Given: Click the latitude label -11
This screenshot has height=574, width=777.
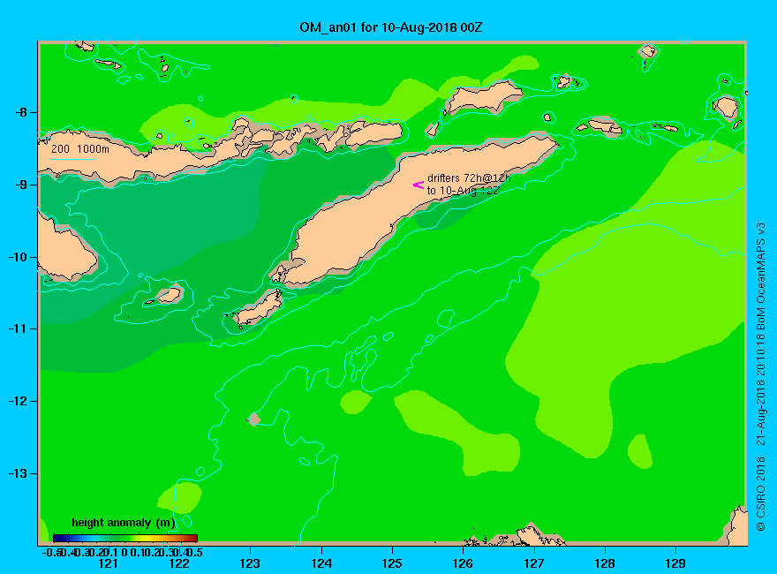Looking at the screenshot, I should pos(18,329).
